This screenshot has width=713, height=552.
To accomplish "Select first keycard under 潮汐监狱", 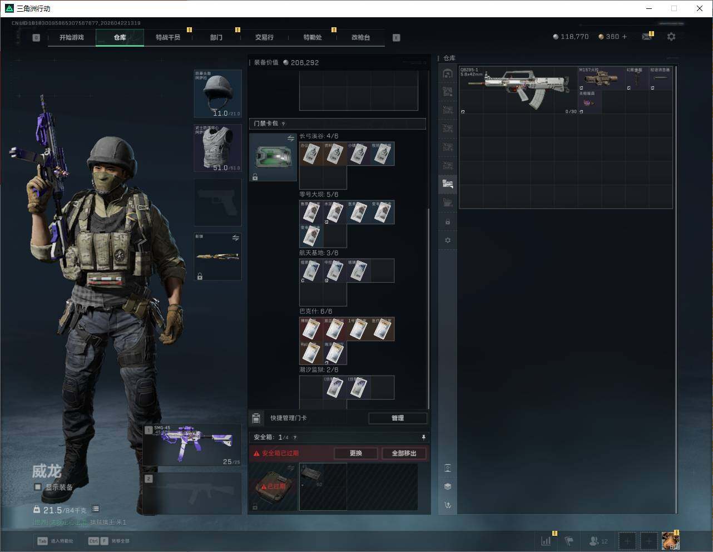I will click(334, 387).
